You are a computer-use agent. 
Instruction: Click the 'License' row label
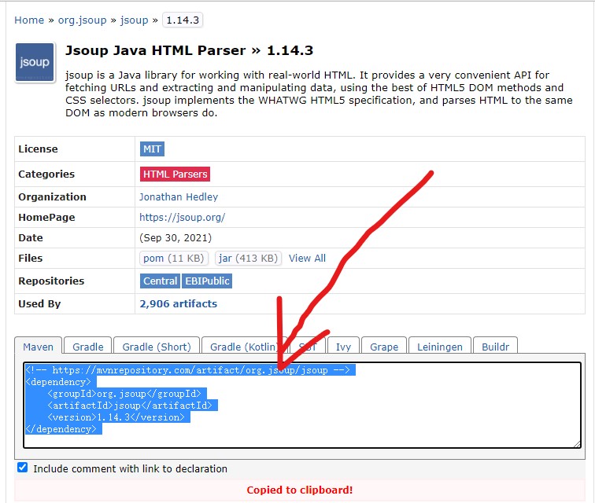(38, 149)
